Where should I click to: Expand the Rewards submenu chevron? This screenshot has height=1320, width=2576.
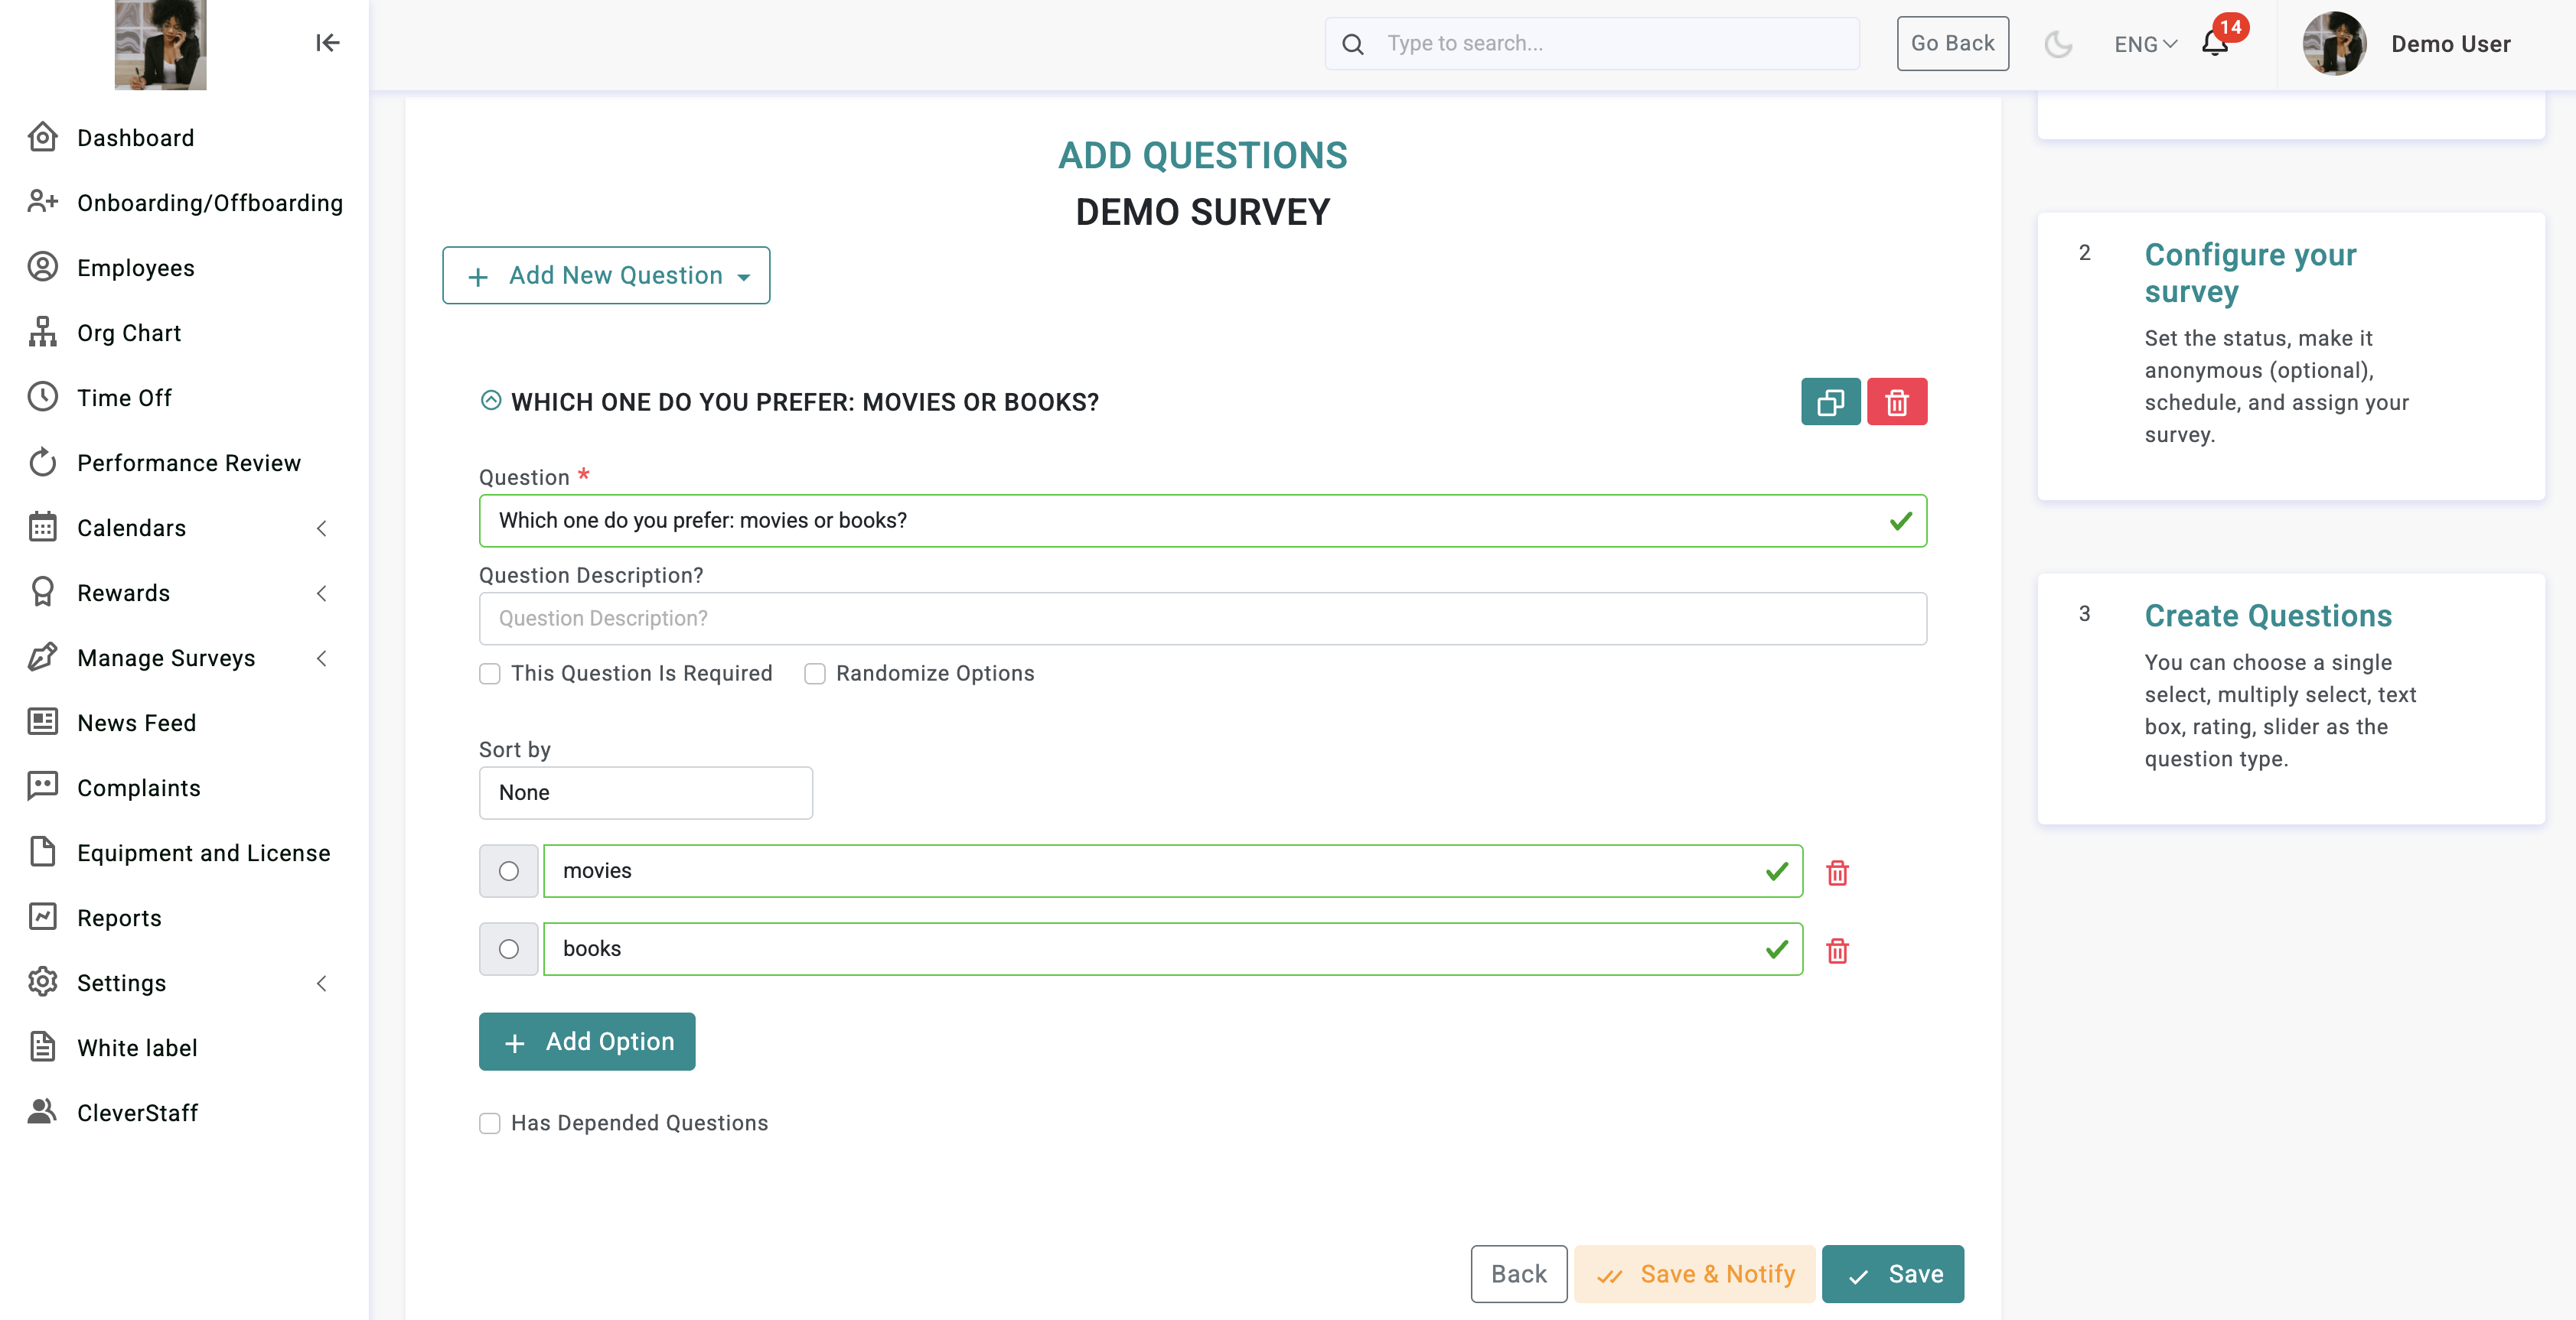[x=321, y=593]
